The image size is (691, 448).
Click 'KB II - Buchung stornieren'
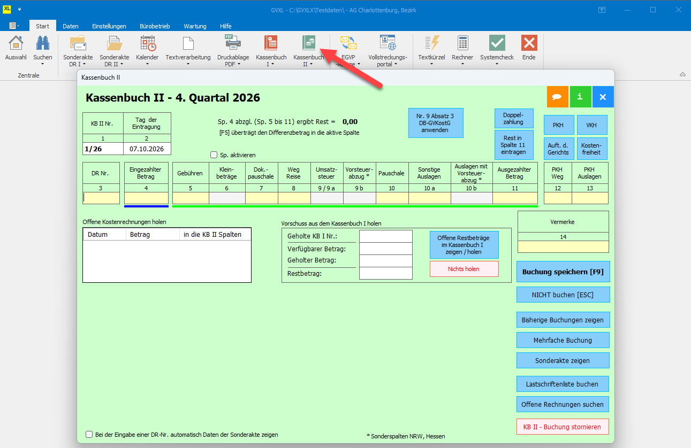[x=563, y=427]
